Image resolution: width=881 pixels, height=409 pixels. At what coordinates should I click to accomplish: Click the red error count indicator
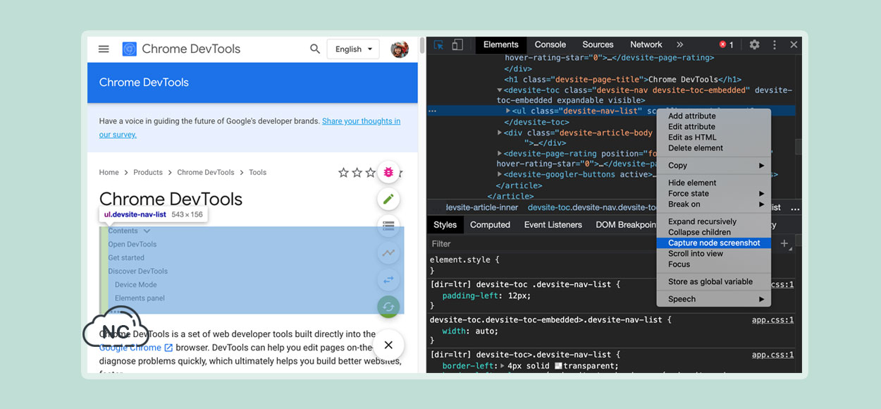tap(726, 44)
